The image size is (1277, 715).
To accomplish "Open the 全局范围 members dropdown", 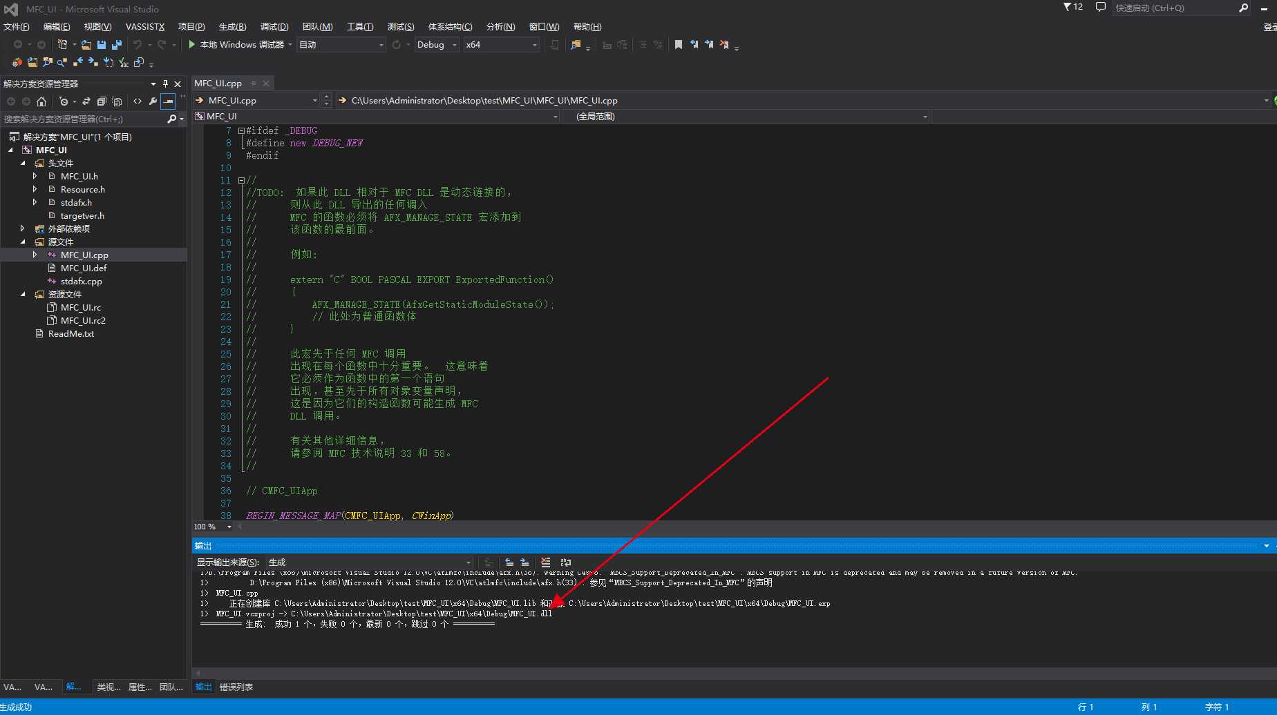I will (x=746, y=116).
